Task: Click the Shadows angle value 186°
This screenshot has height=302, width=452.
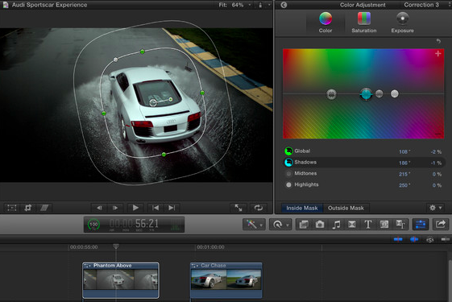Action: 404,163
